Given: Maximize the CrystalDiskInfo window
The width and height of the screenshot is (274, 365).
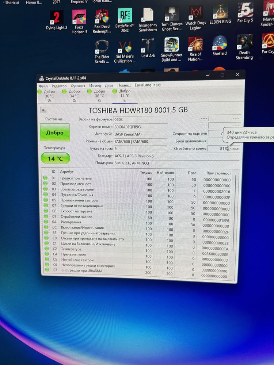Looking at the screenshot, I should pyautogui.click(x=222, y=75).
